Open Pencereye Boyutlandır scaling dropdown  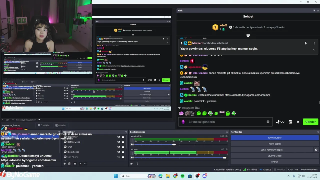coord(28,120)
